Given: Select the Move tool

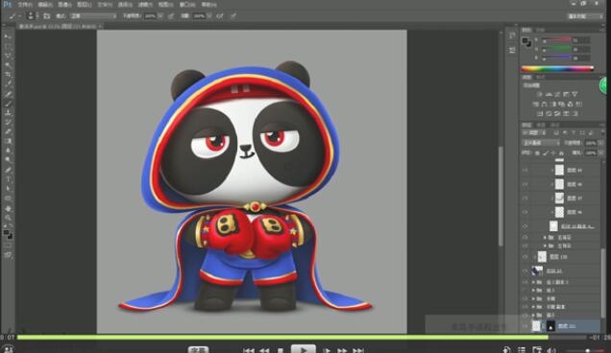Looking at the screenshot, I should pyautogui.click(x=8, y=36).
